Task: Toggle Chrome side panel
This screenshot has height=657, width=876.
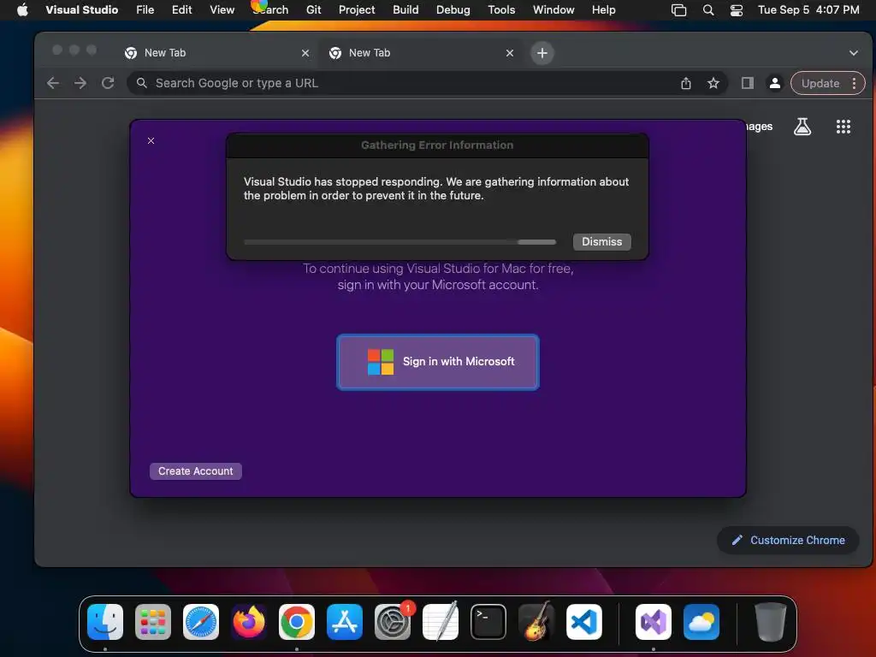Action: [748, 83]
